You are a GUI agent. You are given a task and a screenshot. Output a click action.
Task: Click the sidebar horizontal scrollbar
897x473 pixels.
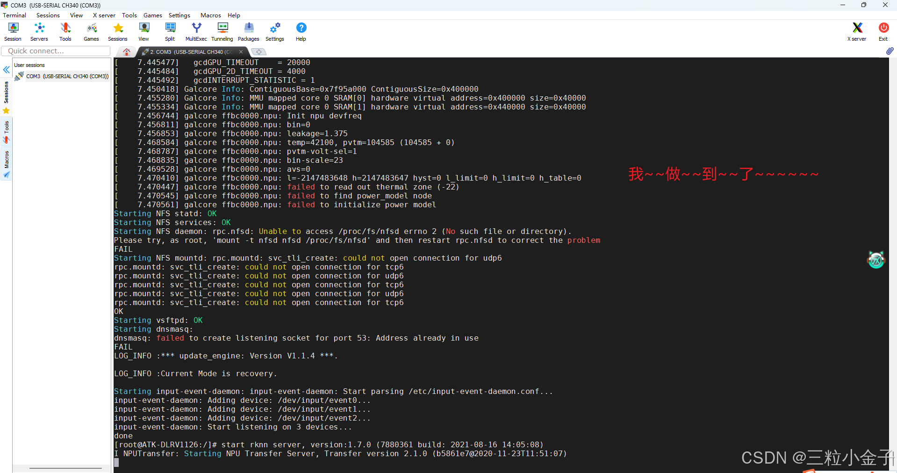click(65, 468)
